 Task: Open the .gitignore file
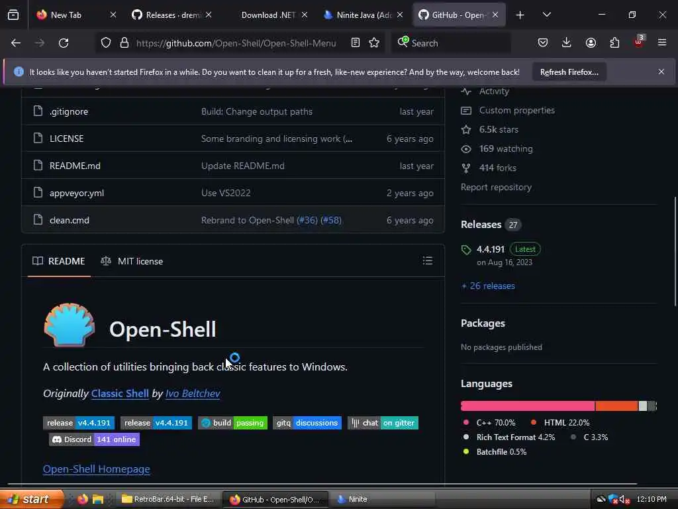click(x=69, y=111)
